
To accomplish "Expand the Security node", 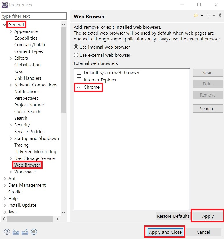I will [11, 125].
